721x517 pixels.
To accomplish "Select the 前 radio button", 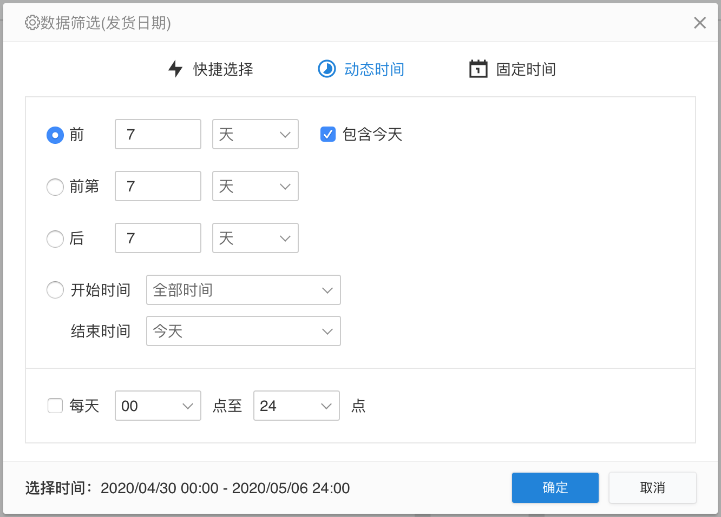I will point(55,135).
